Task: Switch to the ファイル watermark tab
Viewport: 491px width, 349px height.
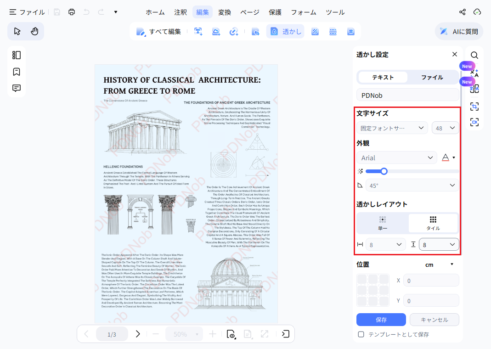Action: [432, 77]
